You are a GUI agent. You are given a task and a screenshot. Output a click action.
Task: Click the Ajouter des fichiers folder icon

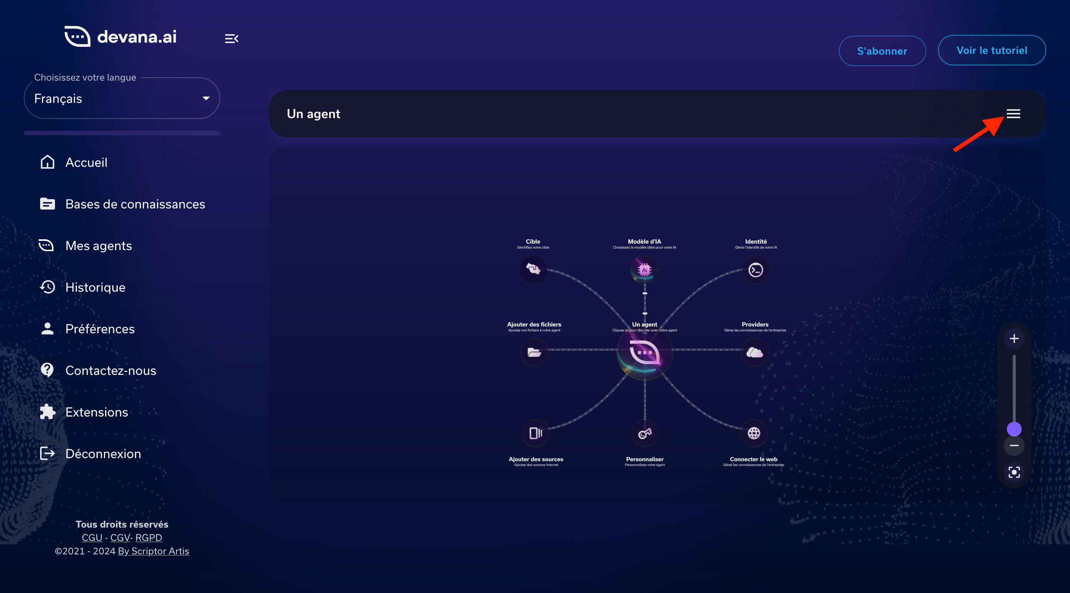click(534, 353)
